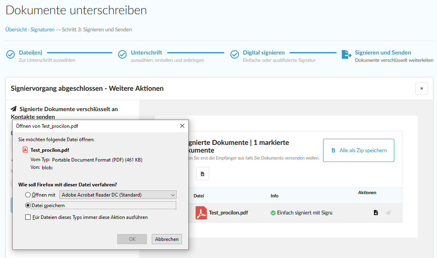Close the 'Öffnen von Test_procilon.pdf' dialog
437x258 pixels.
pos(182,126)
